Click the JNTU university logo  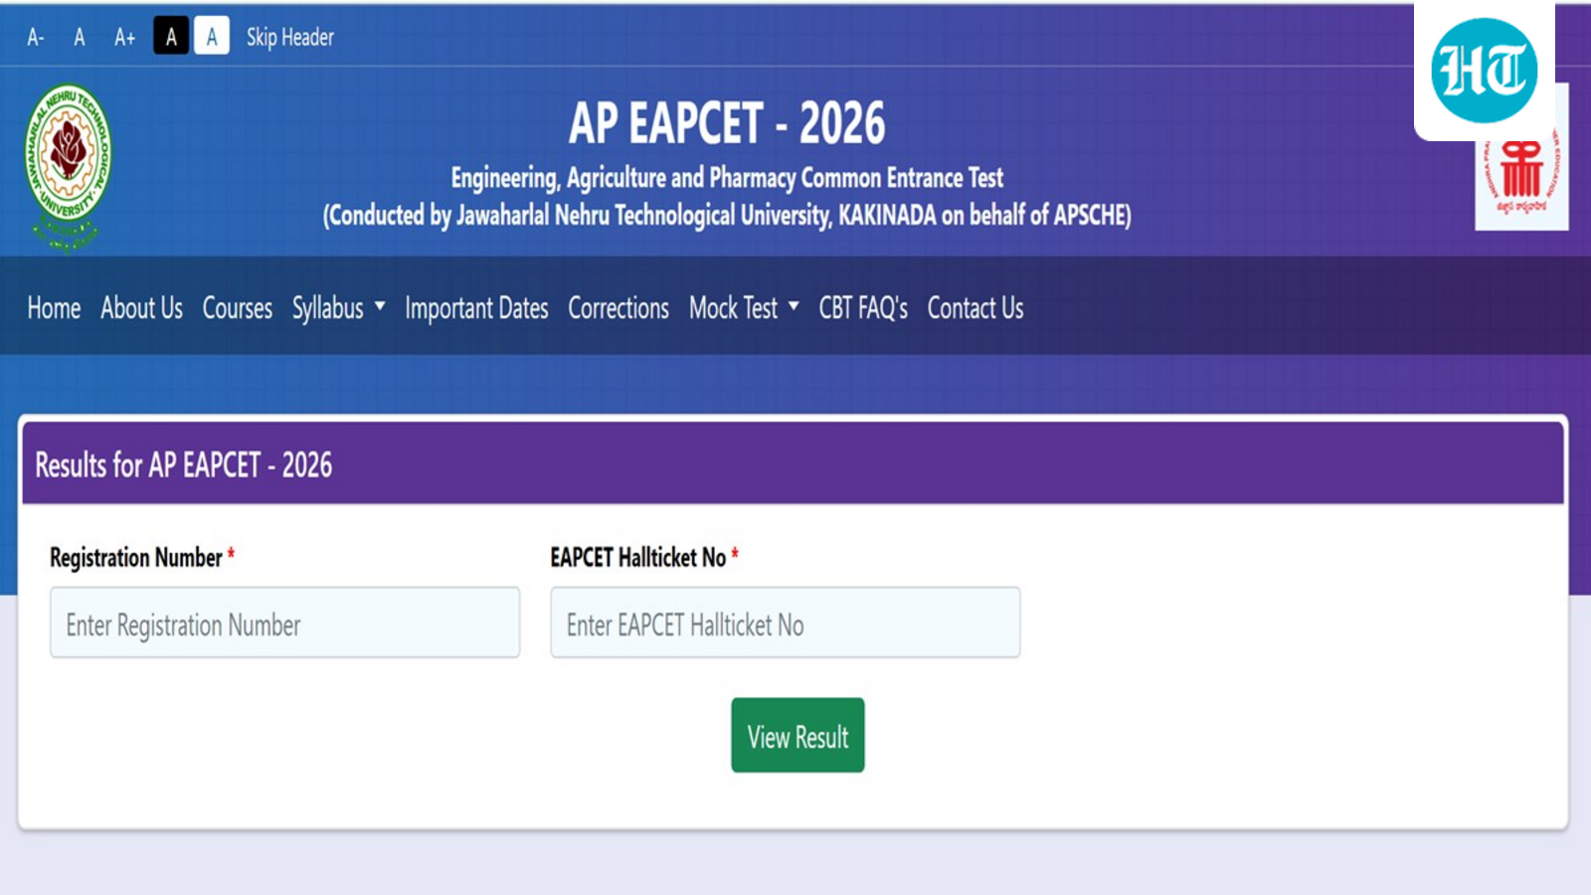point(68,167)
